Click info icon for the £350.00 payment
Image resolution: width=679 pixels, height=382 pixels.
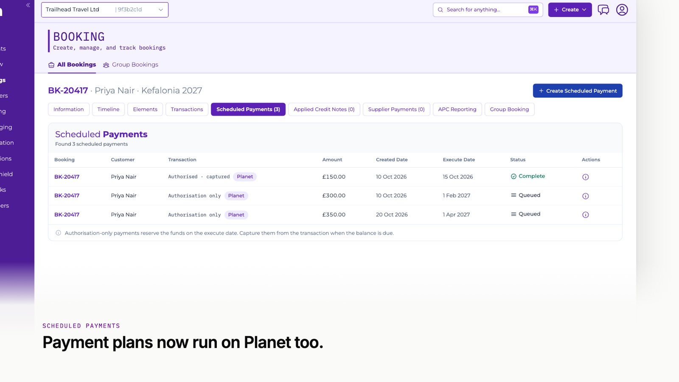[x=585, y=215]
